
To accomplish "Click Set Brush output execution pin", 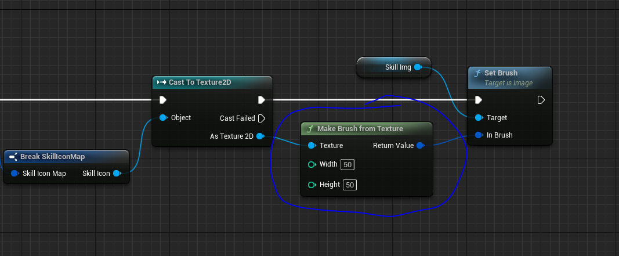I will pyautogui.click(x=541, y=100).
